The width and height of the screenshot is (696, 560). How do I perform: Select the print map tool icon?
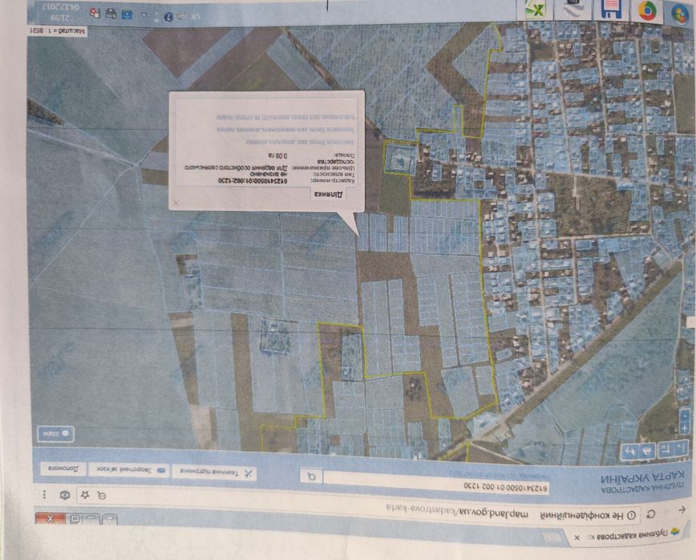[x=648, y=451]
